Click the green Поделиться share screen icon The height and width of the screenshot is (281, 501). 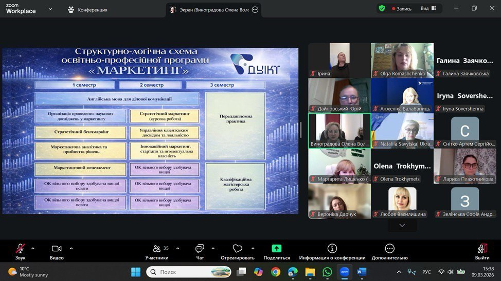pyautogui.click(x=277, y=249)
